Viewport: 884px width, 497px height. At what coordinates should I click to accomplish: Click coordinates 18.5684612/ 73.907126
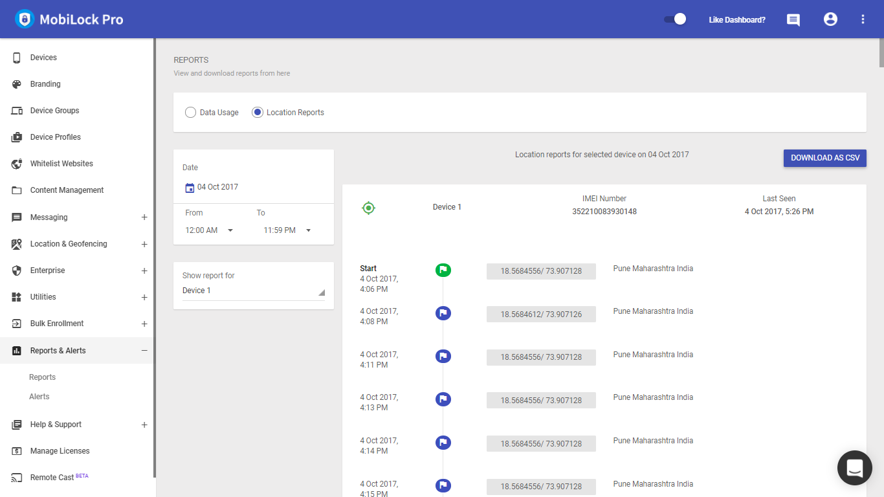pos(541,315)
